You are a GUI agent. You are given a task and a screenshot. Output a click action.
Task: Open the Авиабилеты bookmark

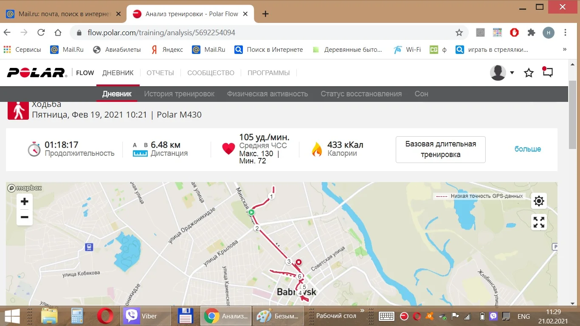click(117, 50)
